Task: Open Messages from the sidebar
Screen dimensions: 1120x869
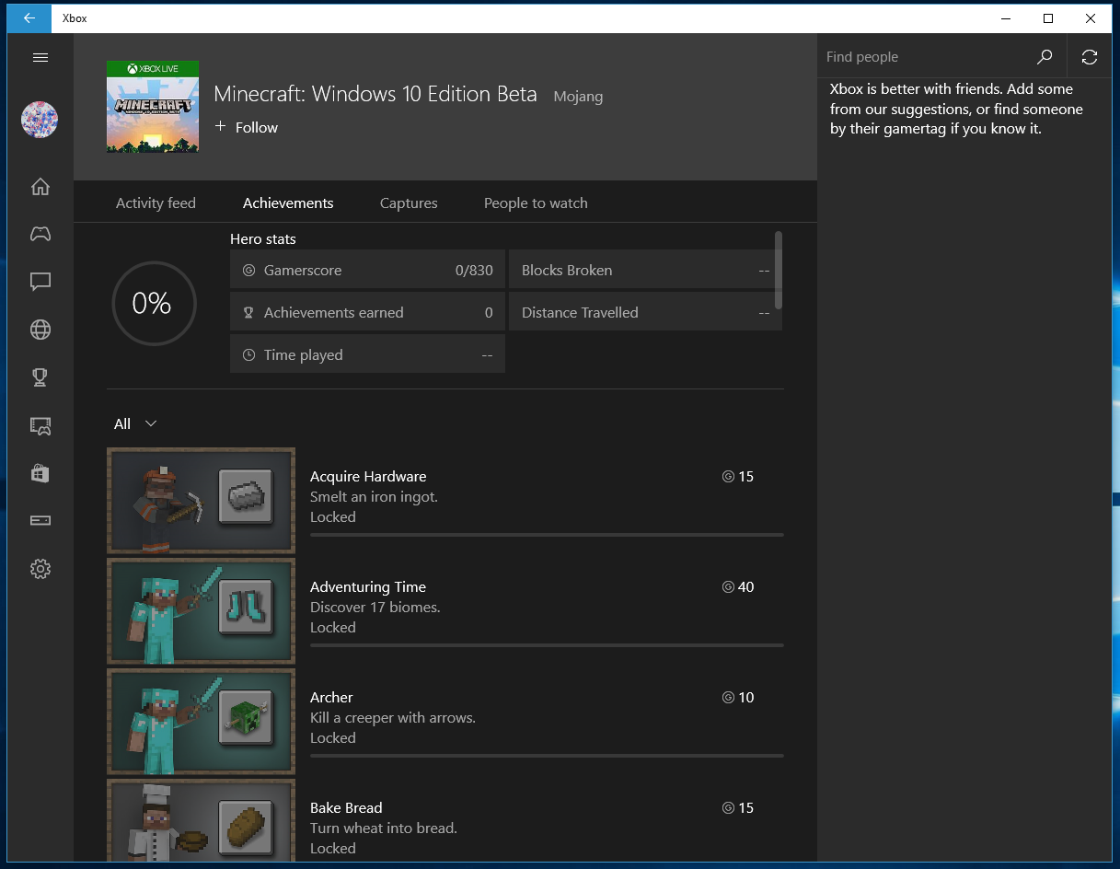Action: point(40,282)
